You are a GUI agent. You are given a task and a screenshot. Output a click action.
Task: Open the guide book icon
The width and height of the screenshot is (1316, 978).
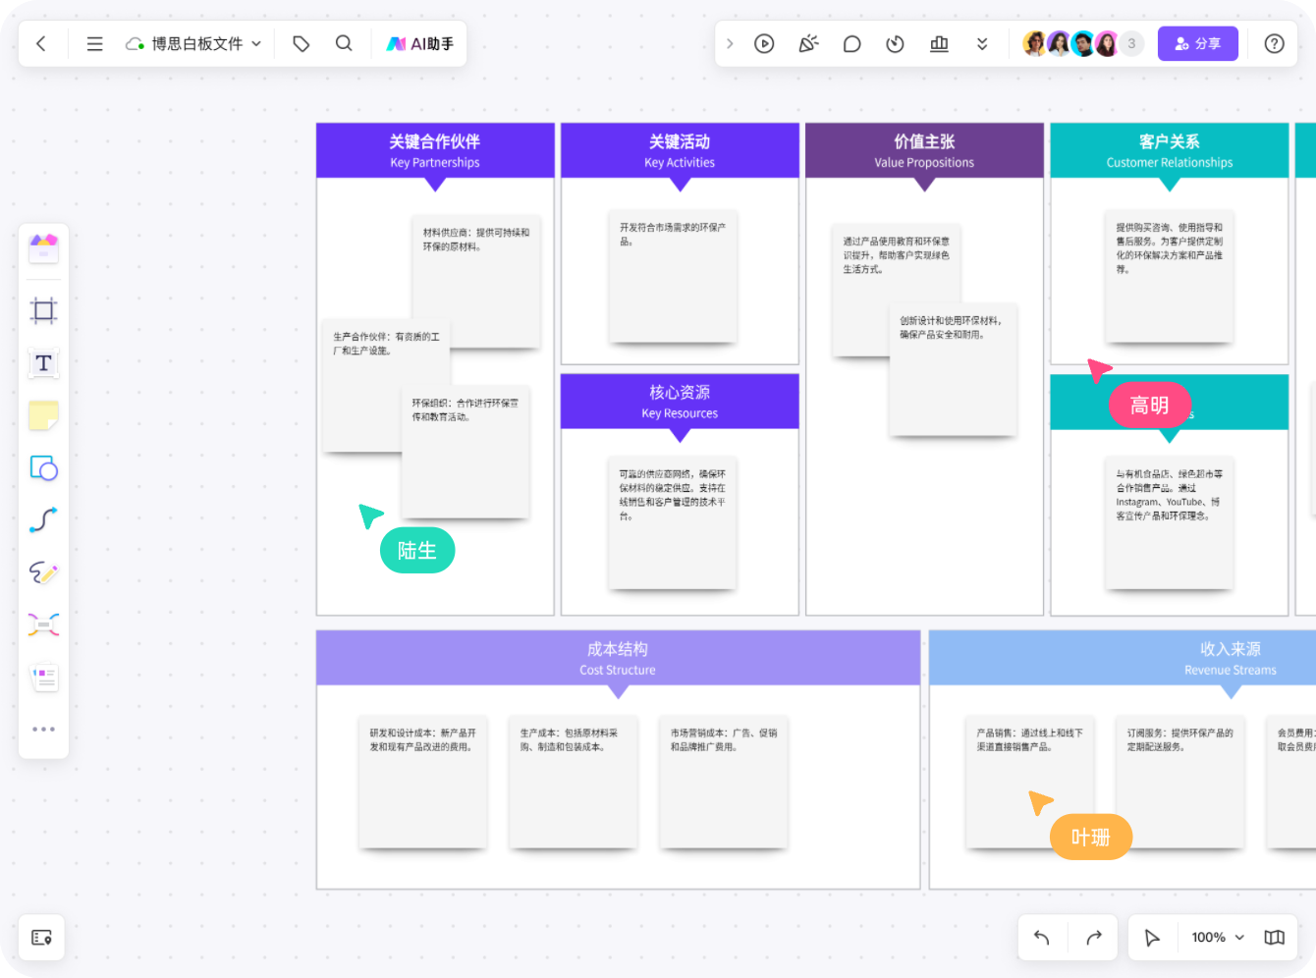point(1274,938)
